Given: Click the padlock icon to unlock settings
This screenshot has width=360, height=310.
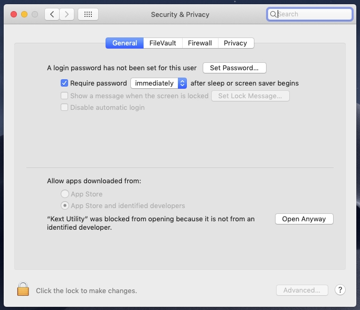Looking at the screenshot, I should [x=23, y=289].
